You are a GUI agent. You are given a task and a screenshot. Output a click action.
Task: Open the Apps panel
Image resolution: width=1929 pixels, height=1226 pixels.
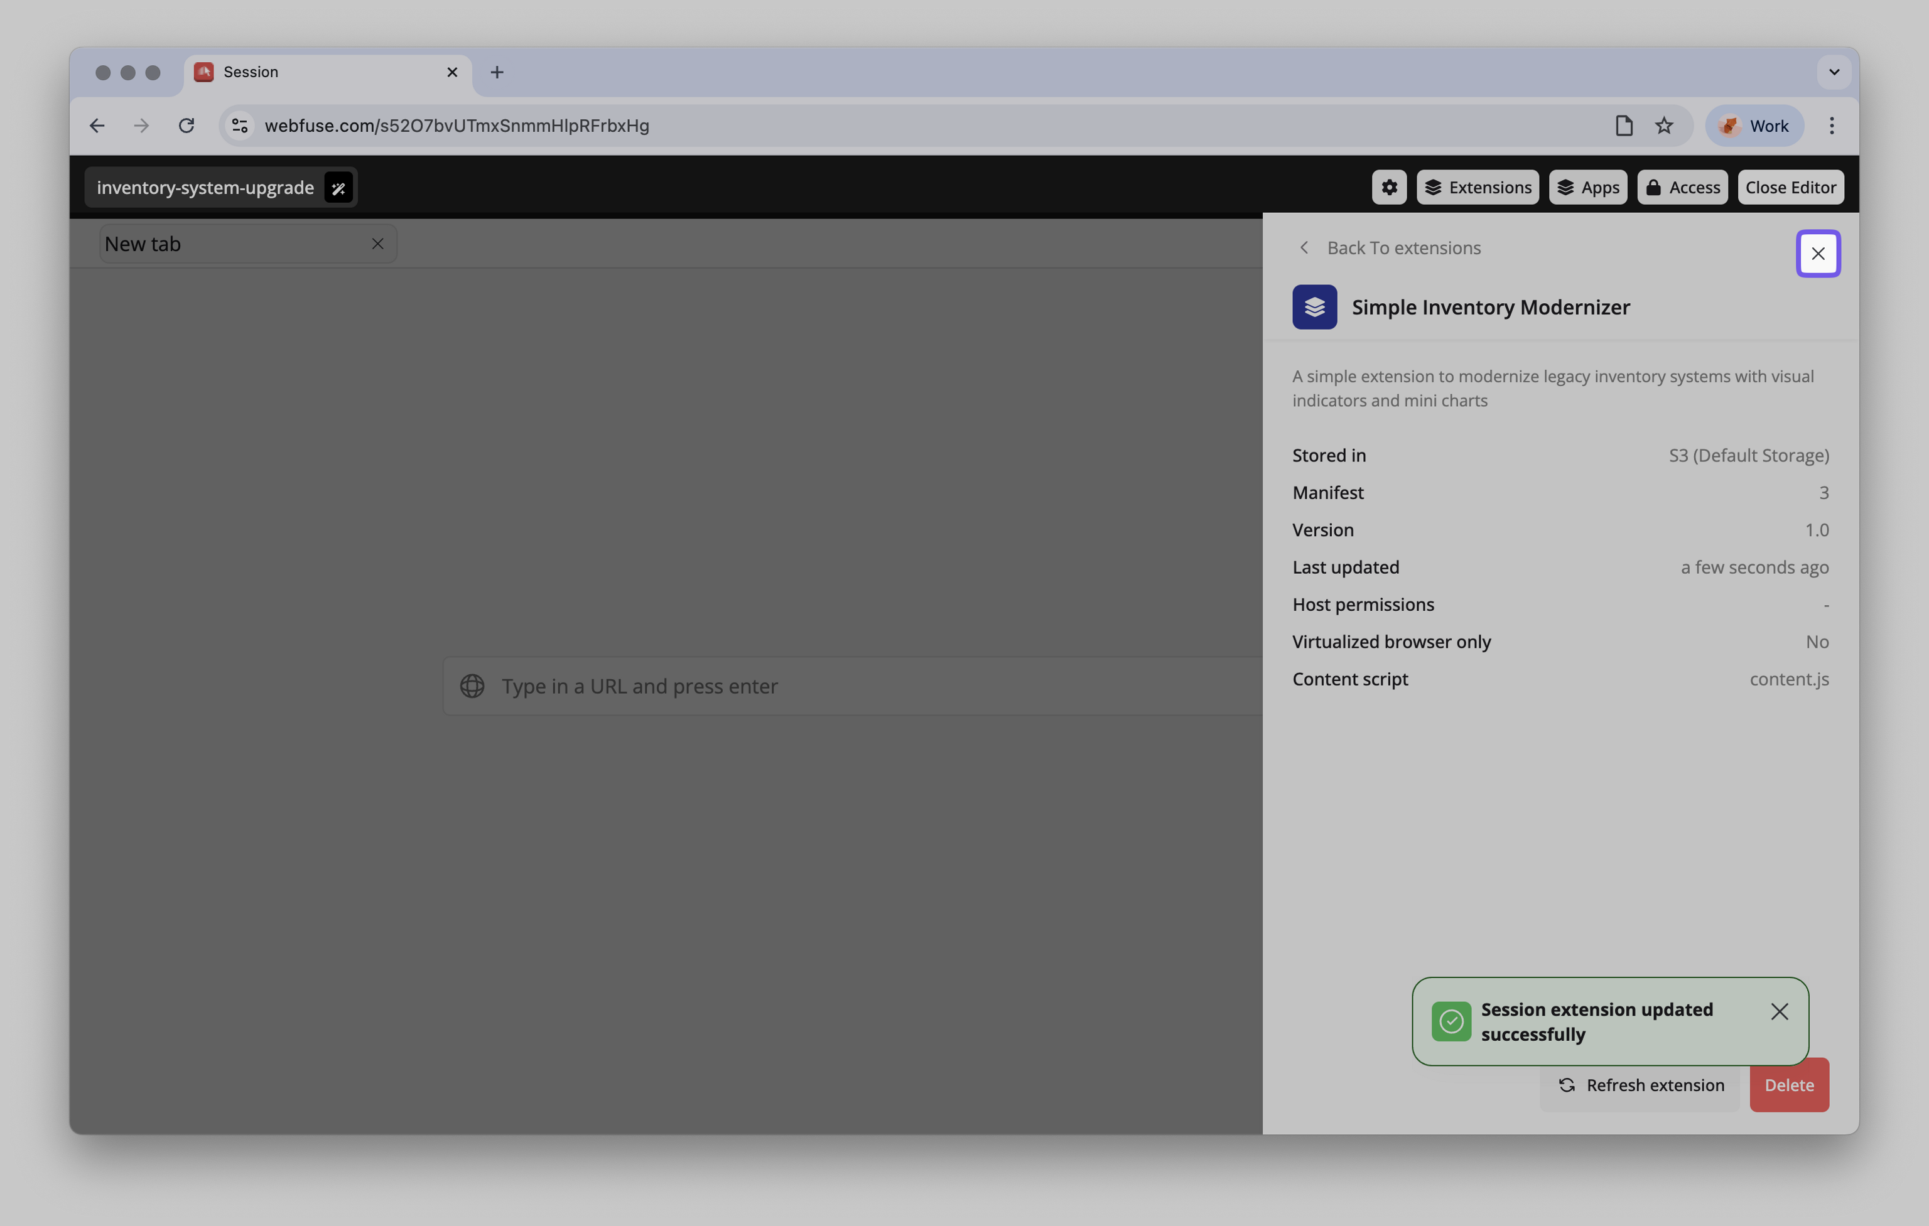(x=1588, y=186)
